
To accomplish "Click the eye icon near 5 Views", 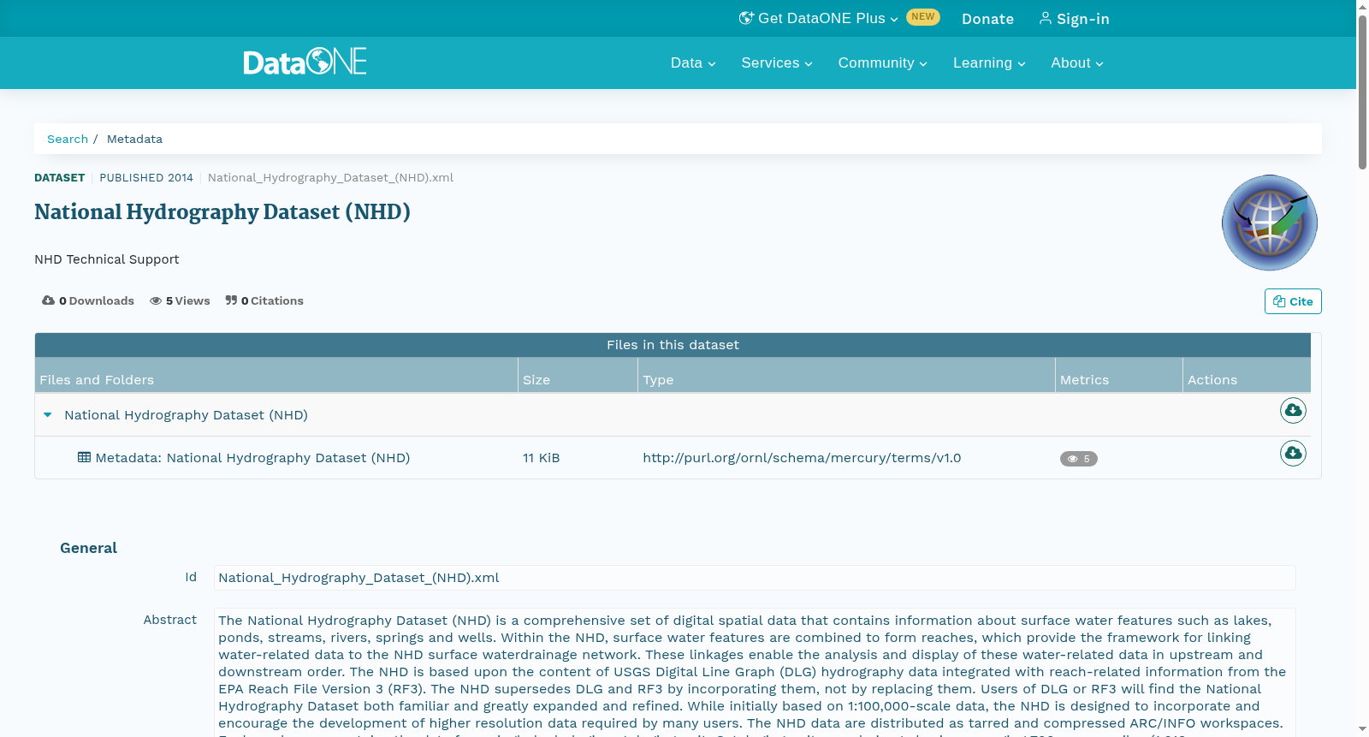I will (156, 300).
